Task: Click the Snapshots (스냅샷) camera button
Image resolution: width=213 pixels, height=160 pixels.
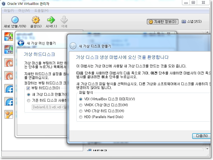Action: coord(192,22)
